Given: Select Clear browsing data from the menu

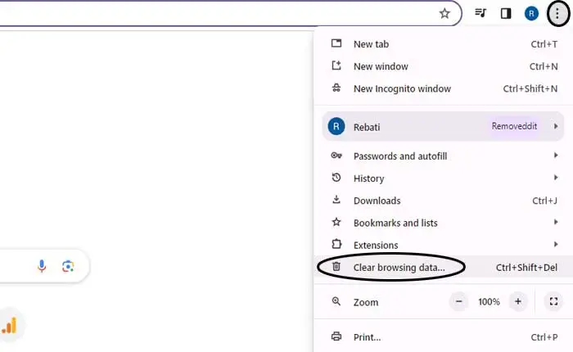Looking at the screenshot, I should [399, 267].
